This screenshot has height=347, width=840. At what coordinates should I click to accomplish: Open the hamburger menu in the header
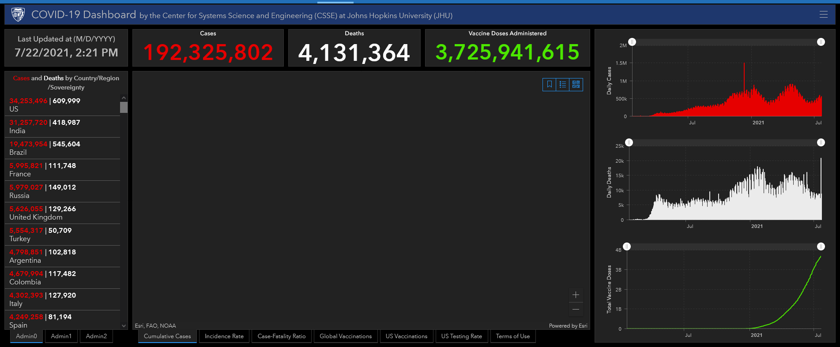[823, 15]
